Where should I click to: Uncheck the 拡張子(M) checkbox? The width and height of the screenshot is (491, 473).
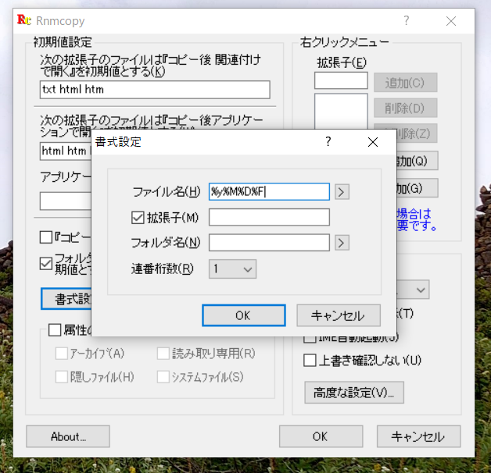(x=138, y=217)
